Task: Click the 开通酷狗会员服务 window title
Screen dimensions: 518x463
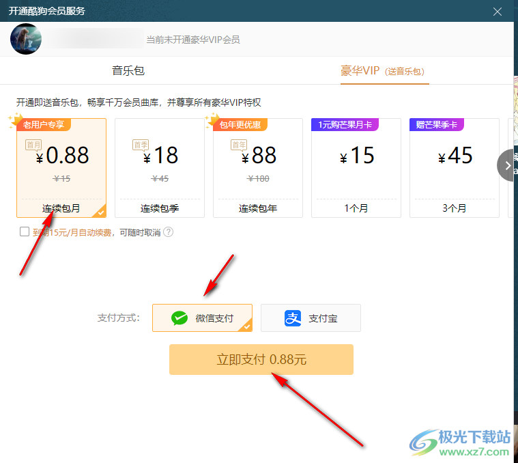Action: pos(47,11)
